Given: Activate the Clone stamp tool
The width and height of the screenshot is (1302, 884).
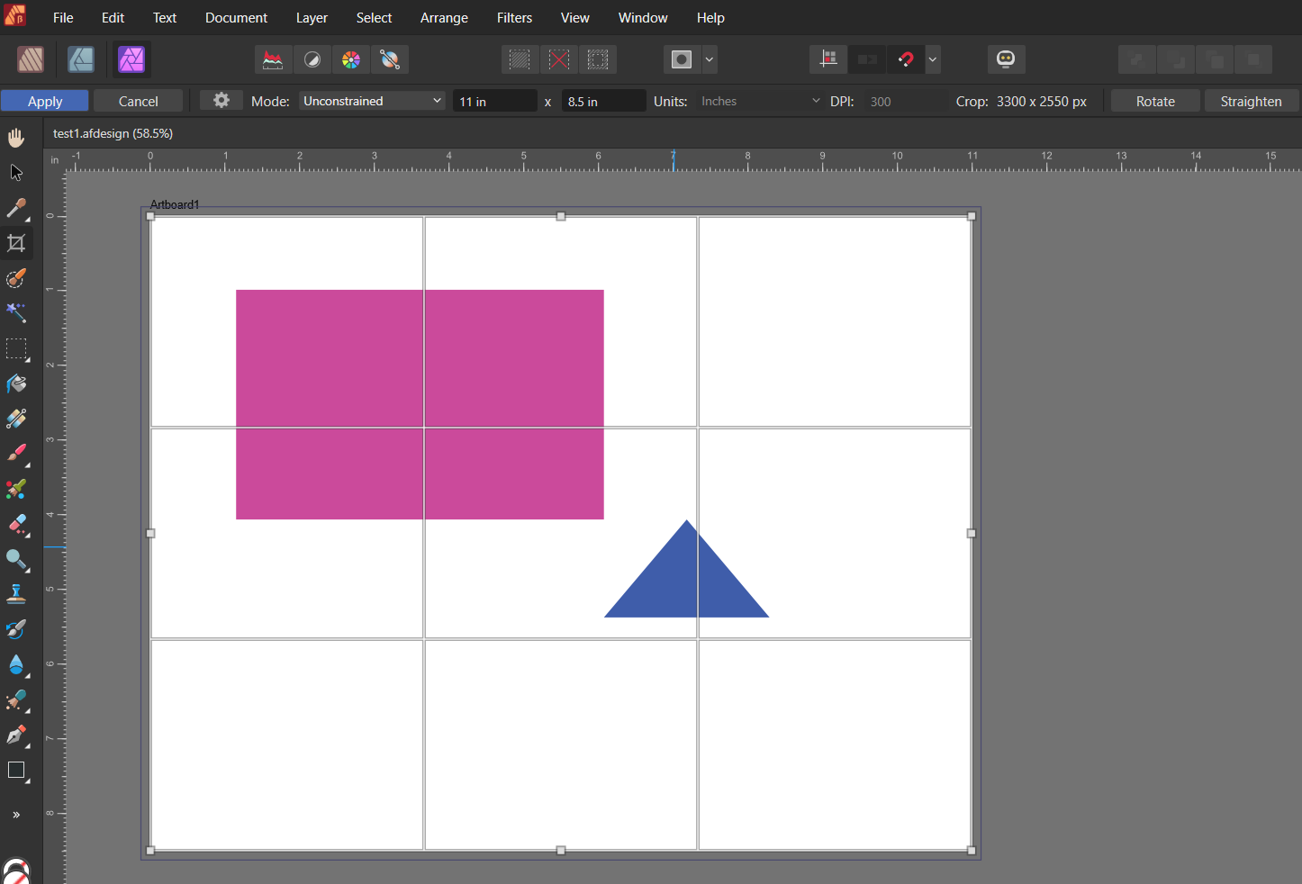Looking at the screenshot, I should coord(16,594).
